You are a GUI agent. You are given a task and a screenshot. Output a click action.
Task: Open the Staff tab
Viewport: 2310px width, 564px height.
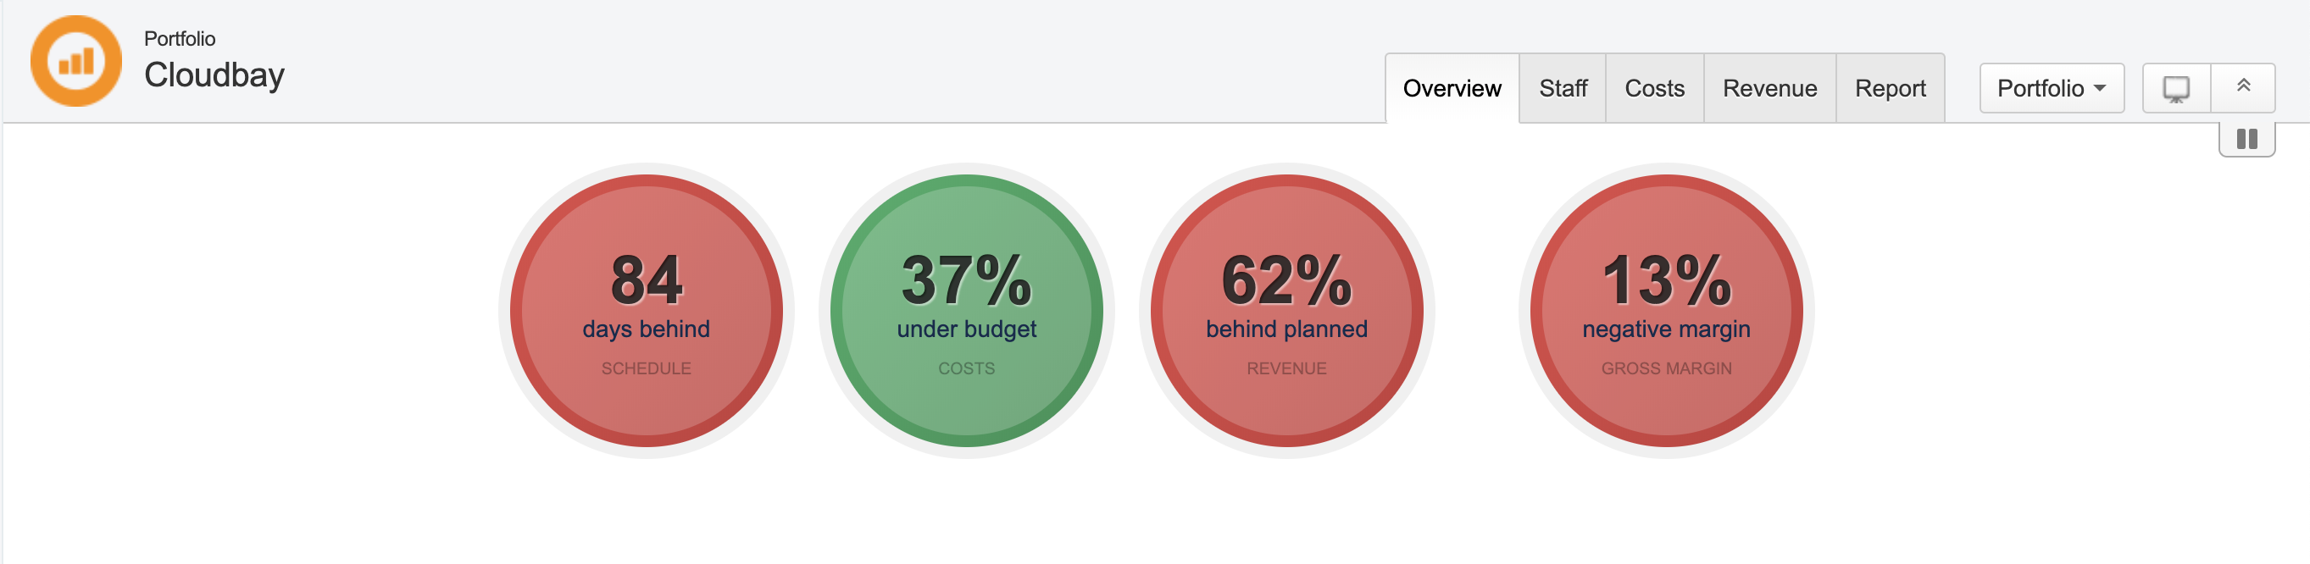(1562, 89)
